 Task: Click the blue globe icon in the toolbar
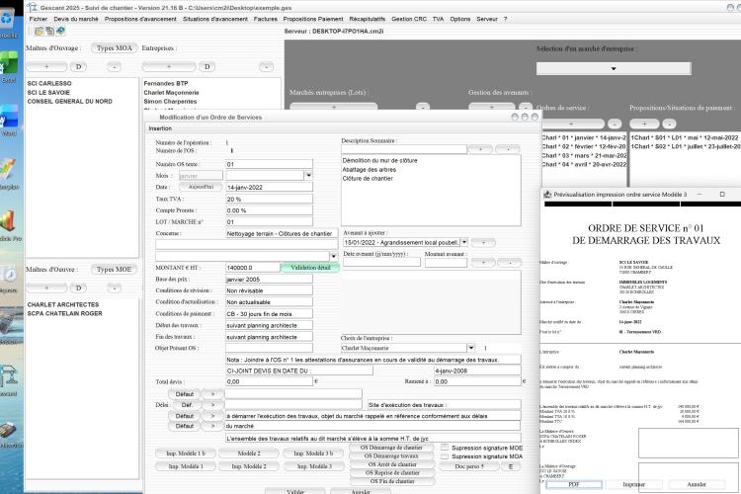(x=60, y=32)
